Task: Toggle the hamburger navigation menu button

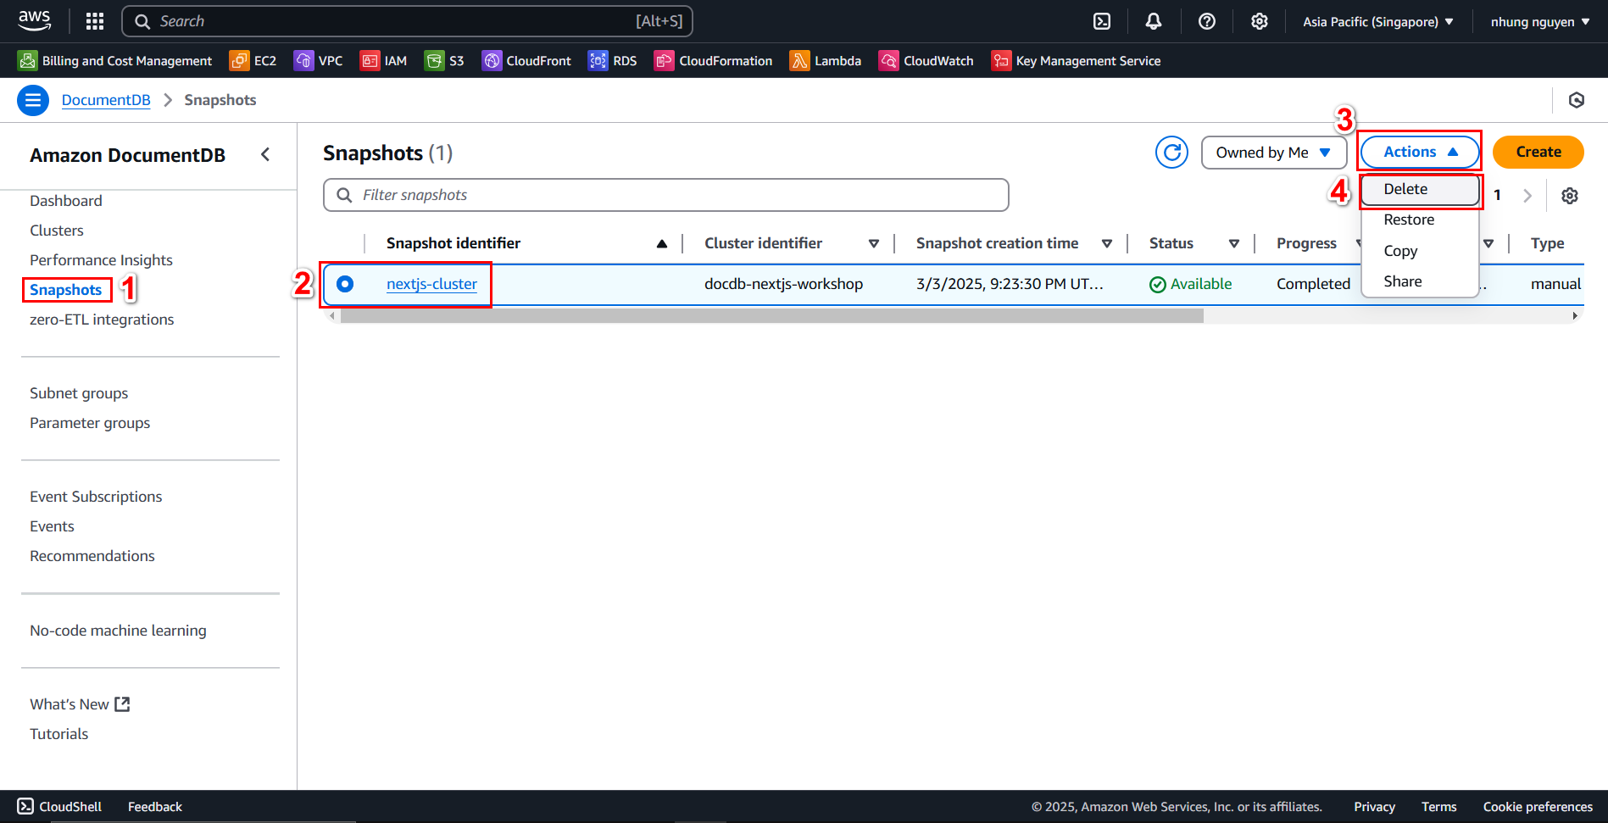Action: coord(33,100)
